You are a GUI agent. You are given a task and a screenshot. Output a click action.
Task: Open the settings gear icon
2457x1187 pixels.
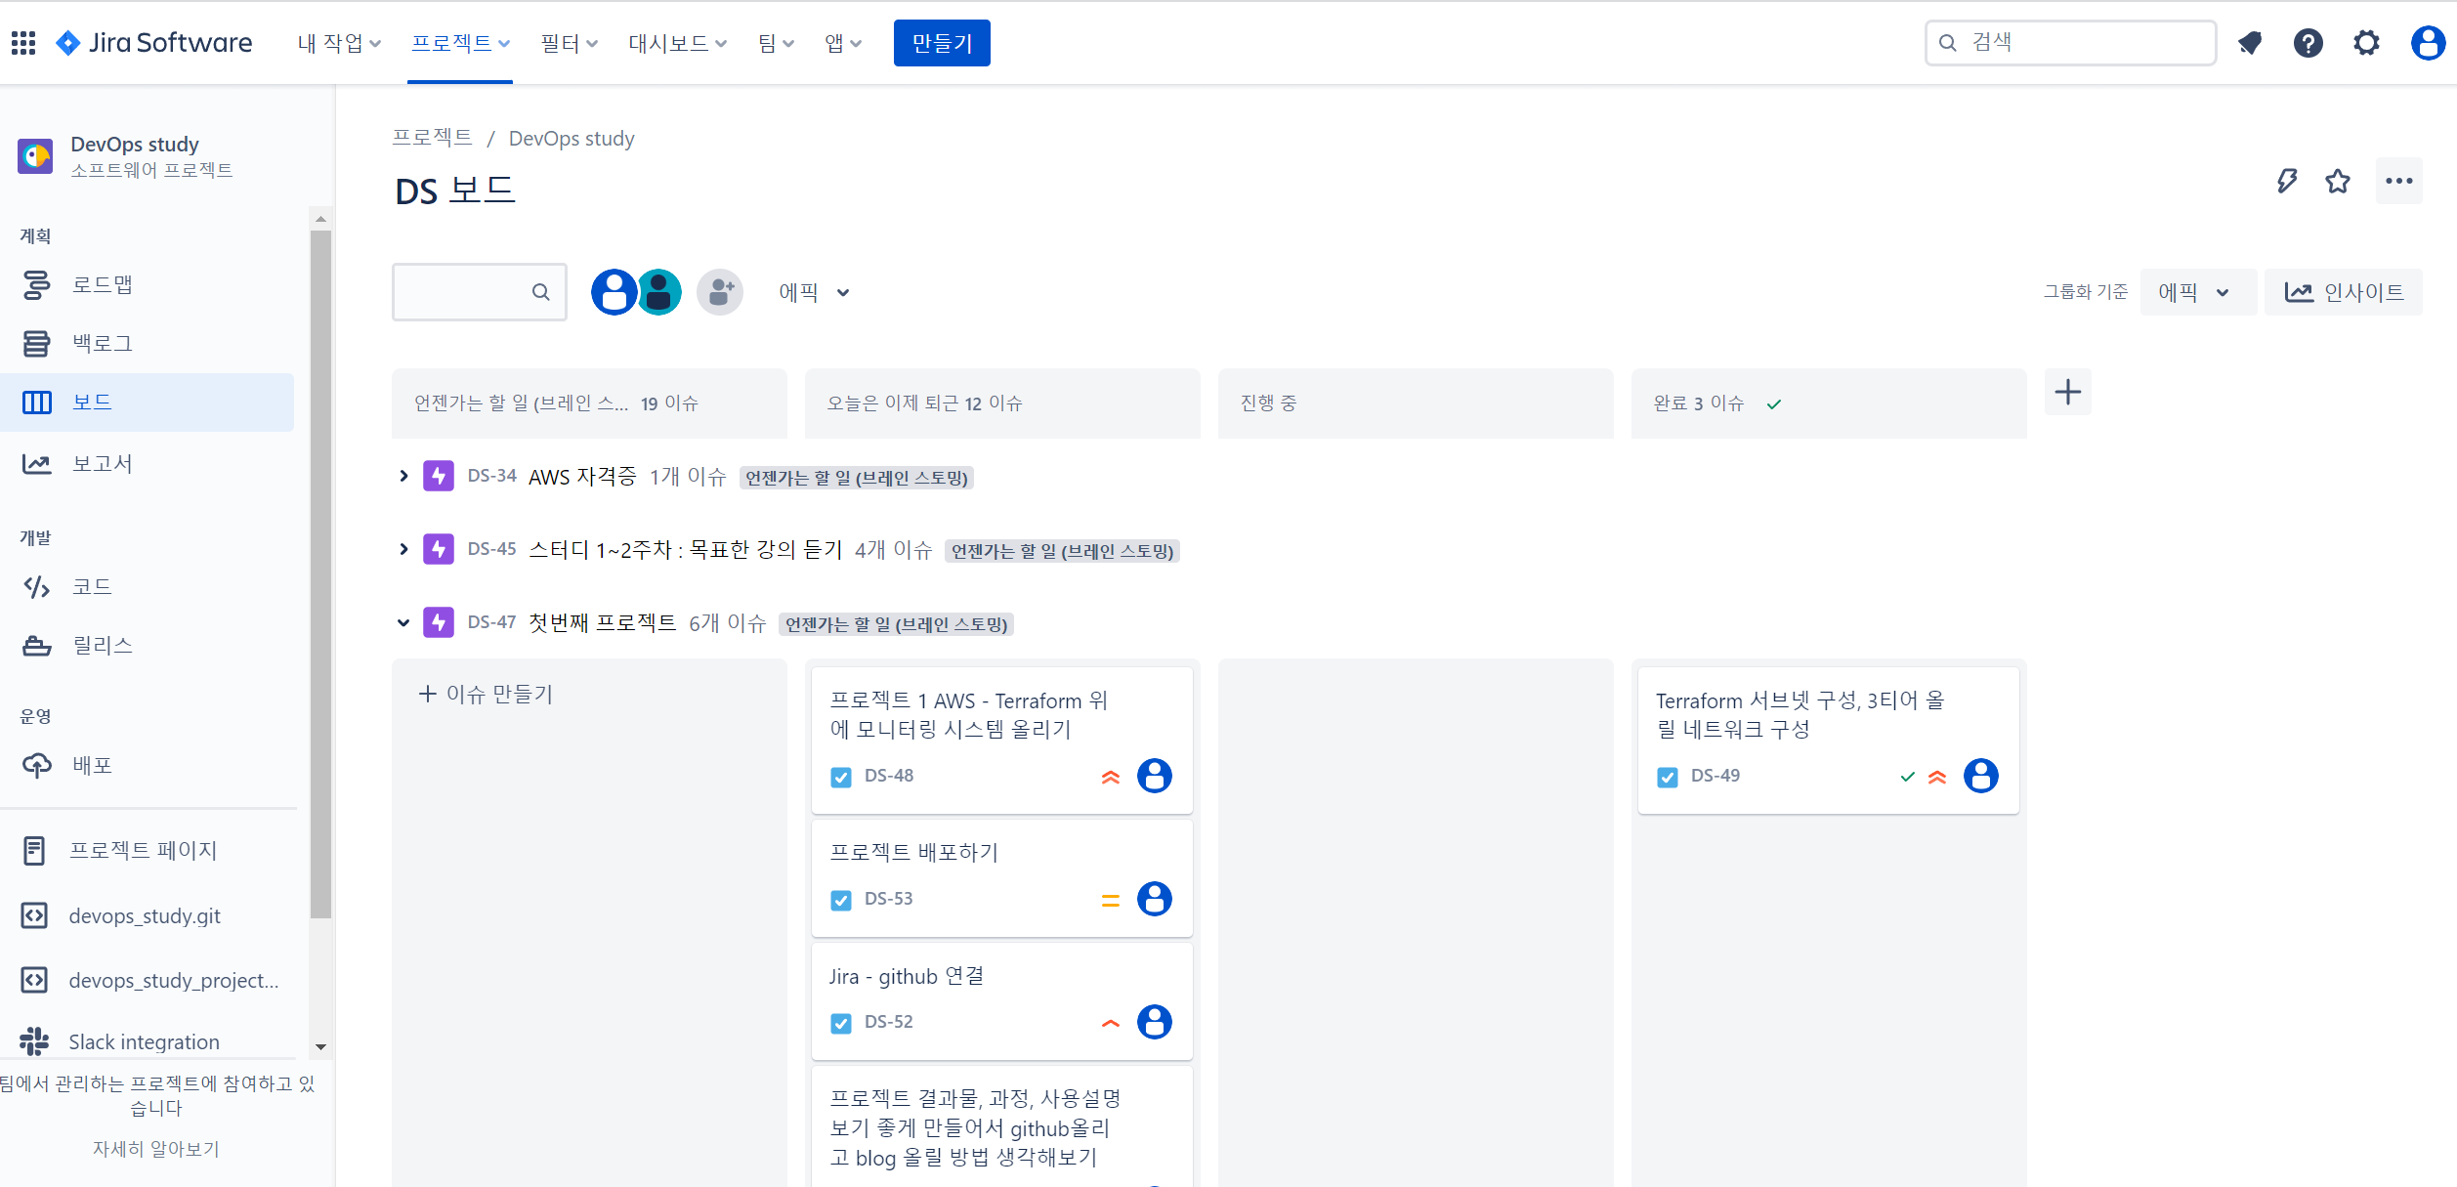click(2367, 43)
